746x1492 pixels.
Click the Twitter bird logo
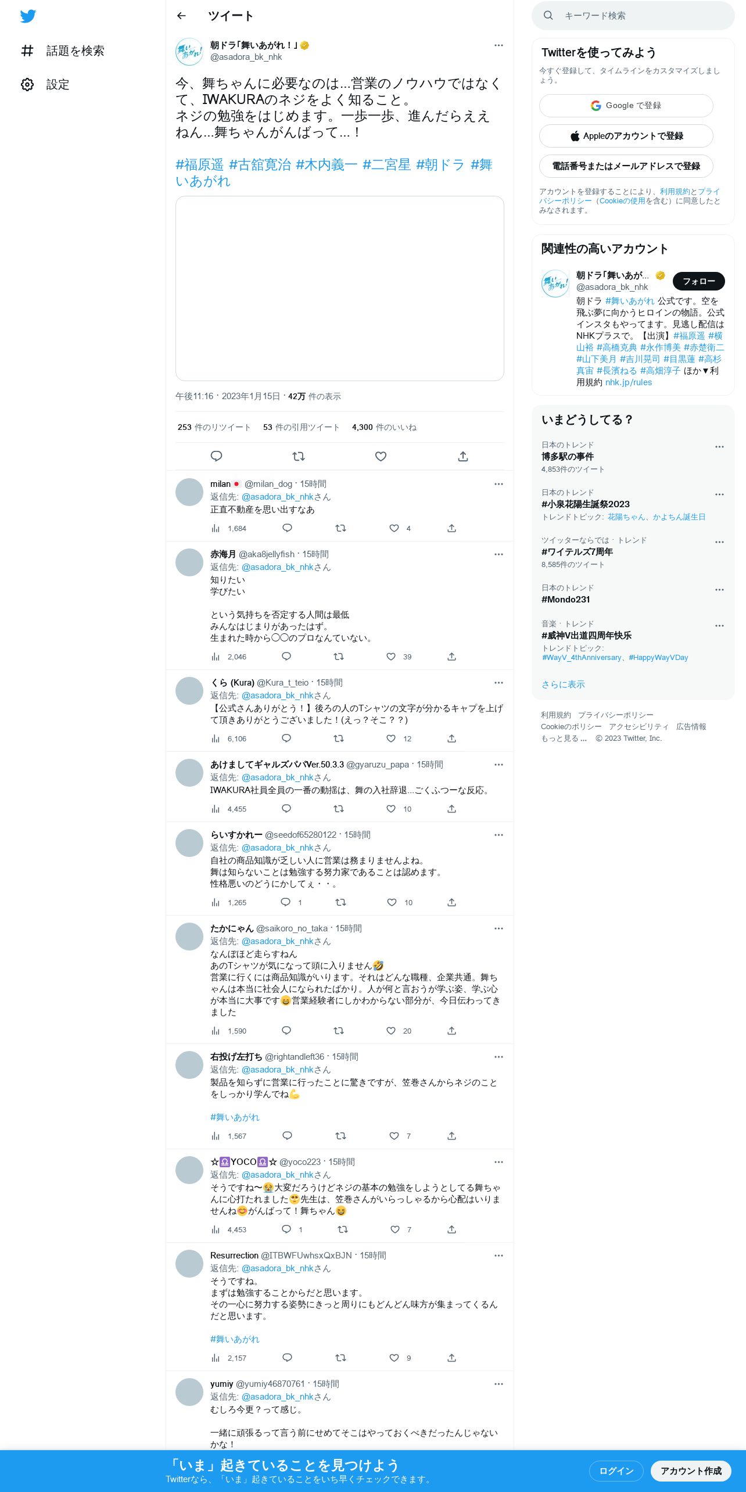click(28, 16)
